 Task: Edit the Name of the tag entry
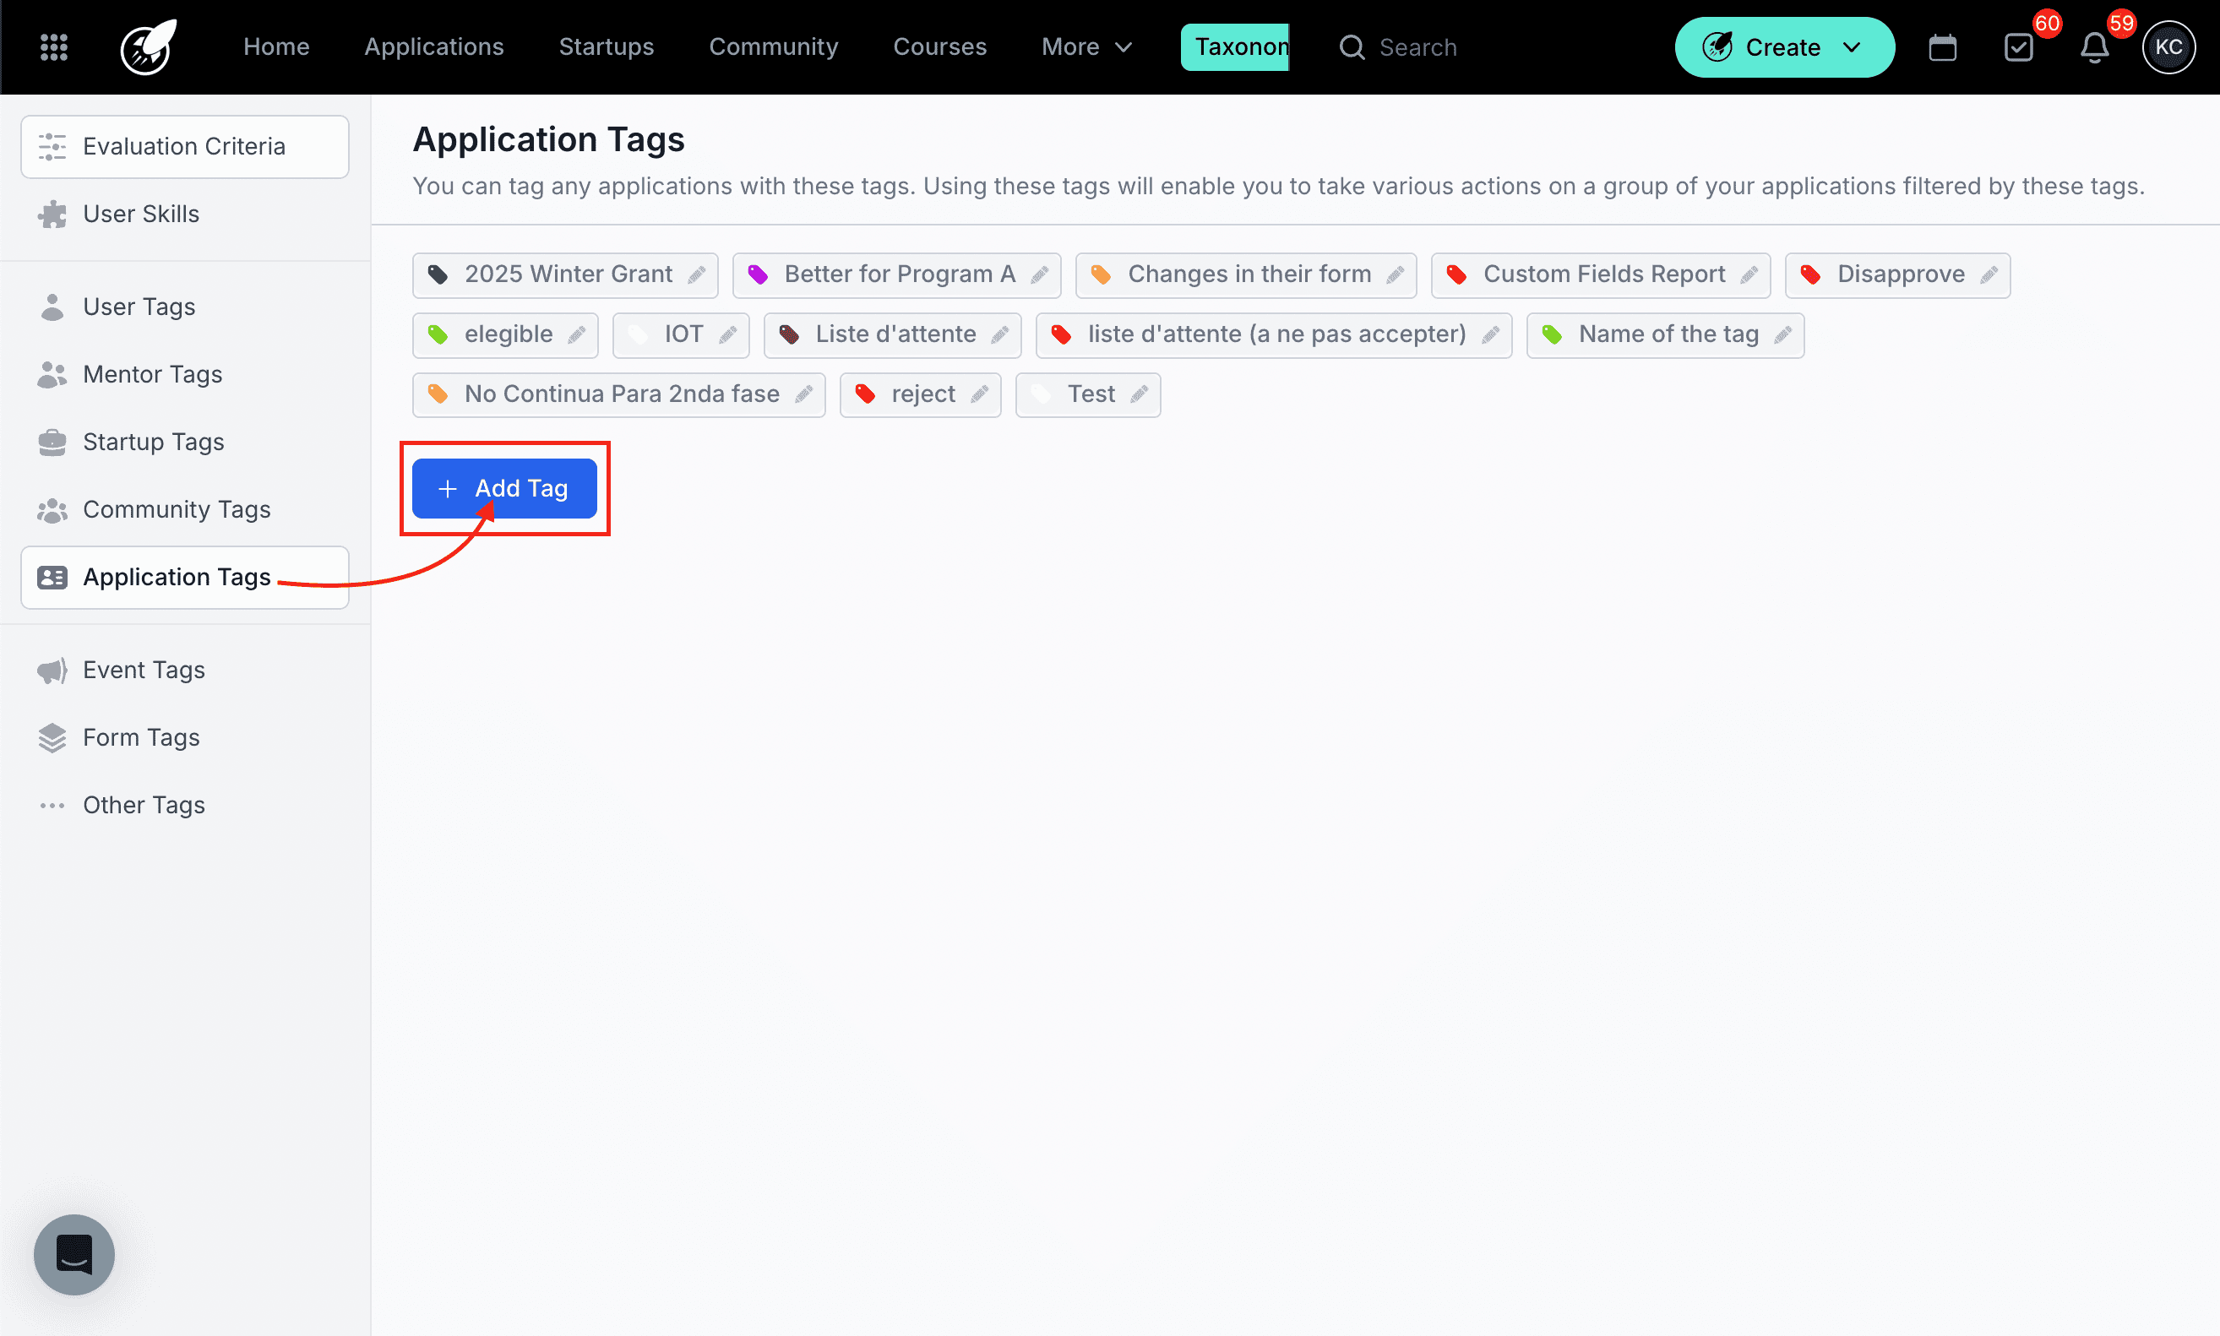pos(1785,334)
